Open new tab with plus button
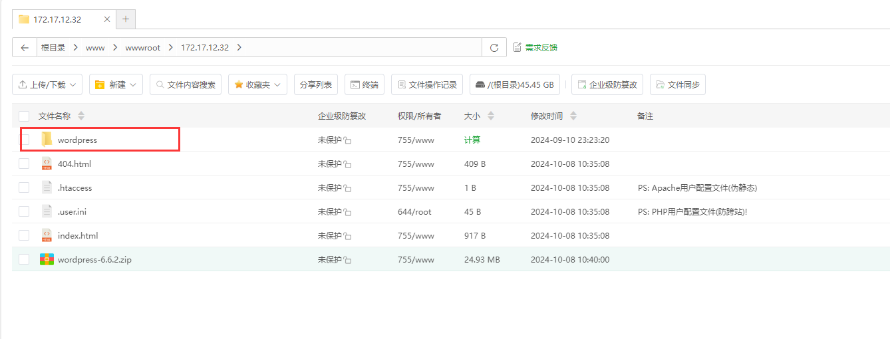The image size is (890, 339). coord(126,19)
